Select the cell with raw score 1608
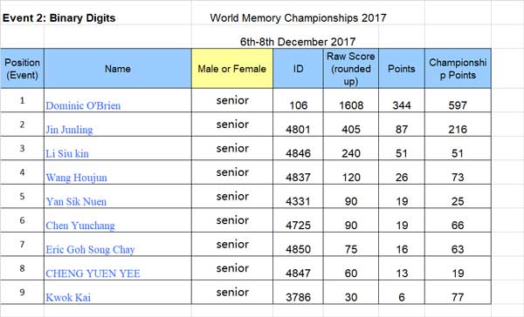Screen dimensions: 524x317 [x=351, y=101]
